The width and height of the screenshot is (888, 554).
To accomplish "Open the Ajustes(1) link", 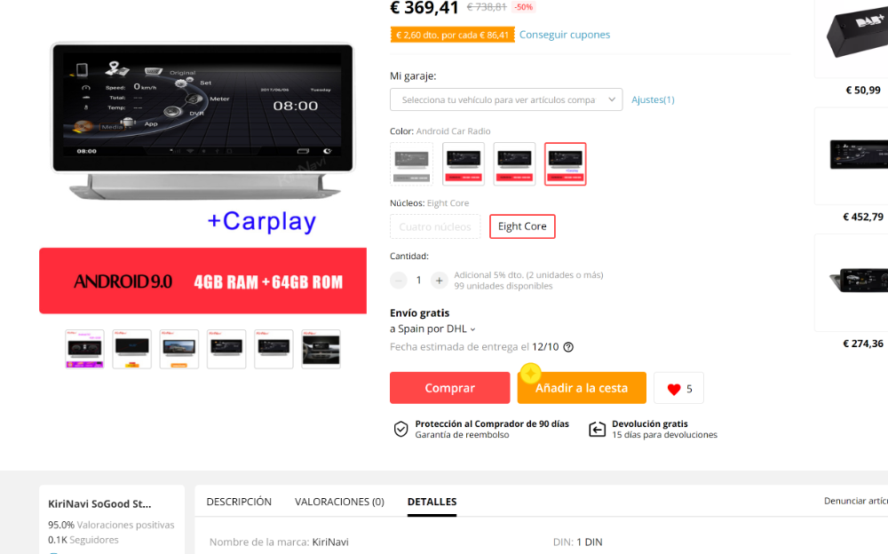I will (653, 99).
